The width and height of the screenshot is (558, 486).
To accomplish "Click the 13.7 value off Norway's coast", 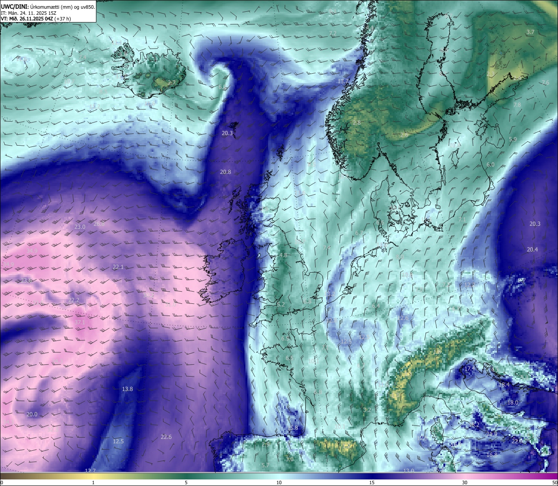I will pyautogui.click(x=343, y=82).
